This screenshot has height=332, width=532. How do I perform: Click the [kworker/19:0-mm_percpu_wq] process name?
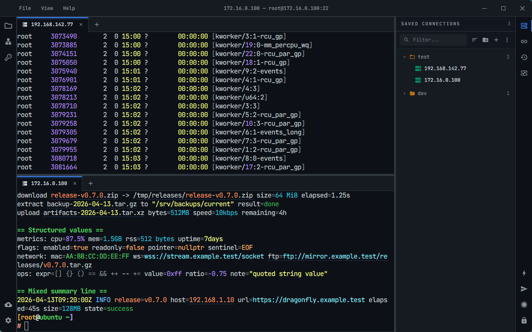(x=262, y=45)
